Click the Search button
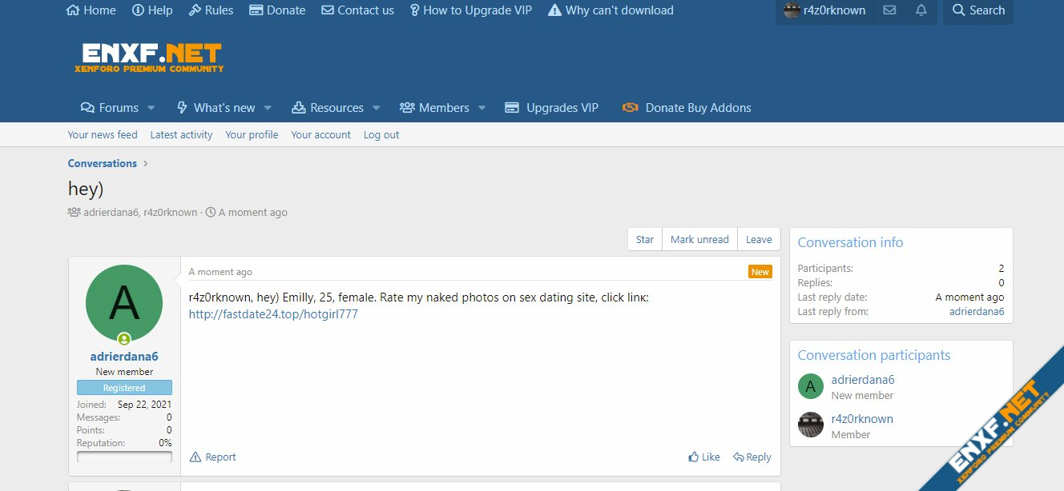The width and height of the screenshot is (1064, 491). [978, 10]
